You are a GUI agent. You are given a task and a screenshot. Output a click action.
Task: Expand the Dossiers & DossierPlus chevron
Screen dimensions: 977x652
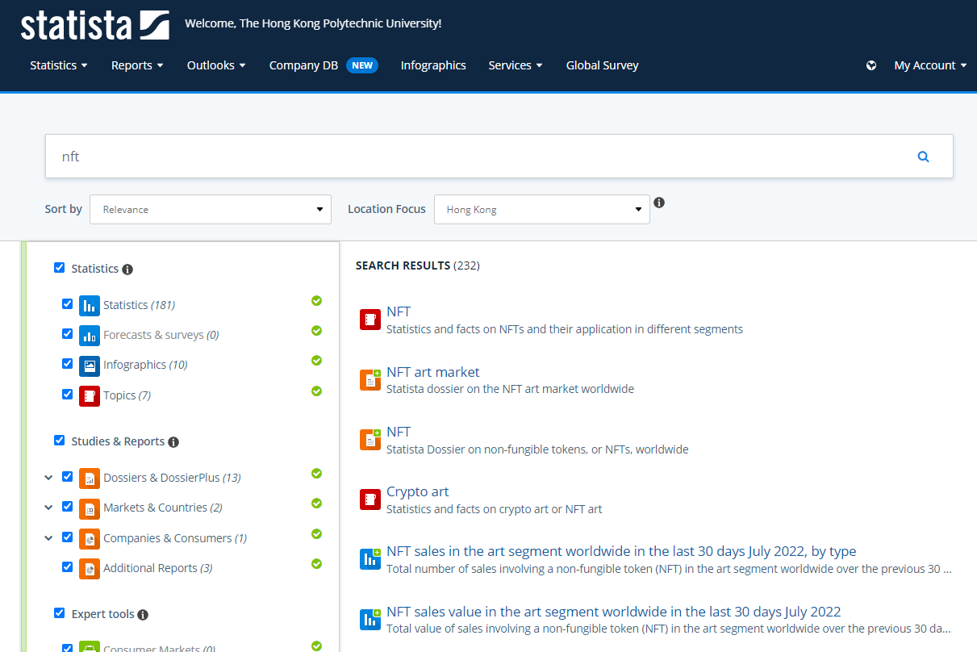(x=48, y=478)
